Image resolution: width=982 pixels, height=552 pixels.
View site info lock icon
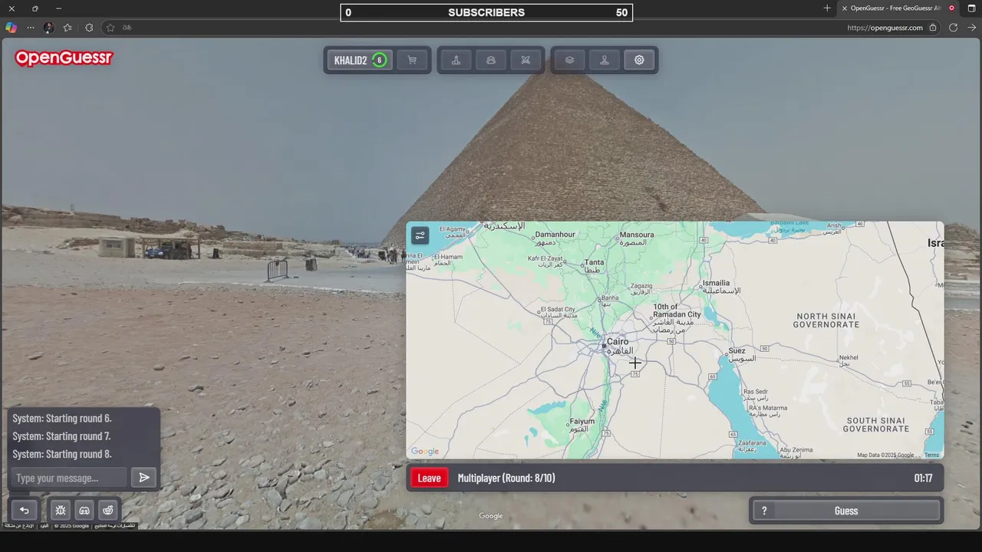(x=933, y=28)
